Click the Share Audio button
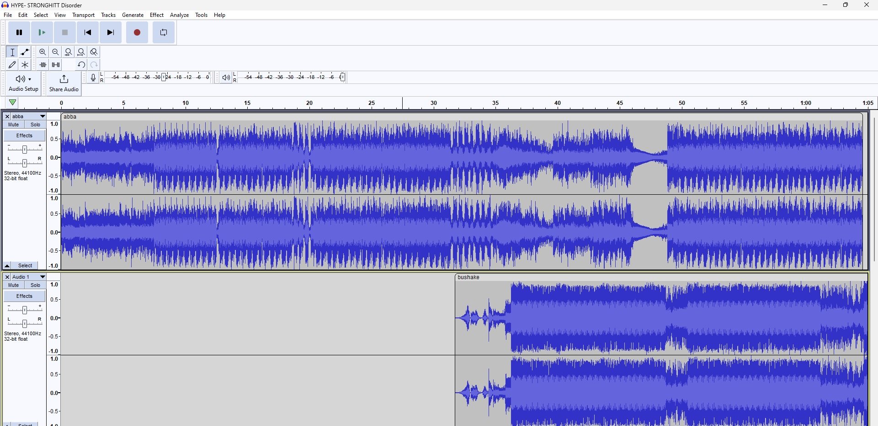The image size is (878, 426). pyautogui.click(x=64, y=83)
